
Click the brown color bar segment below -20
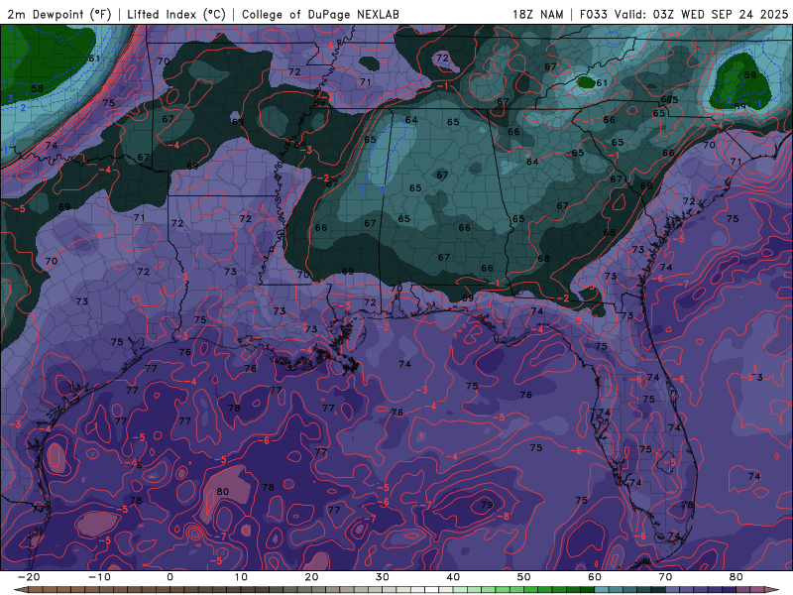[36, 590]
